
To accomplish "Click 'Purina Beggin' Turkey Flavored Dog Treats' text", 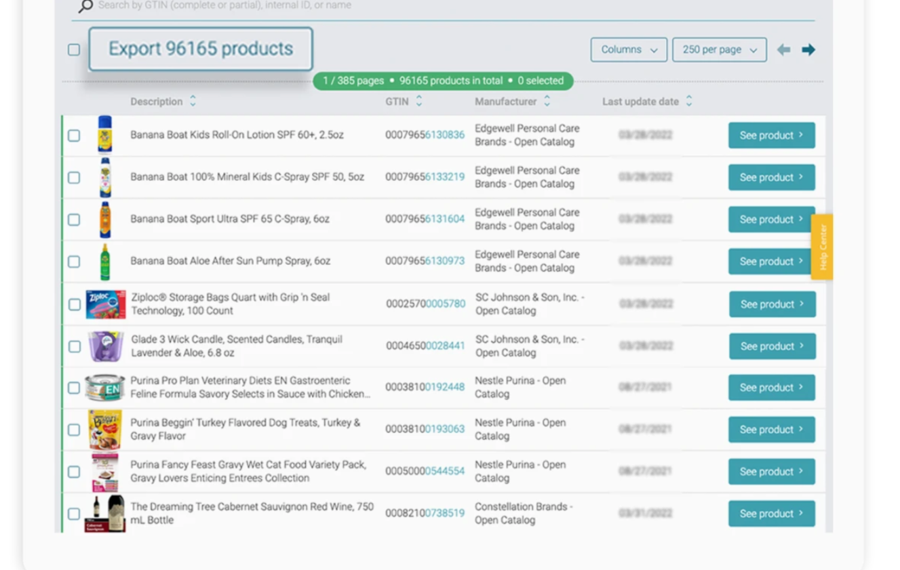I will point(246,429).
